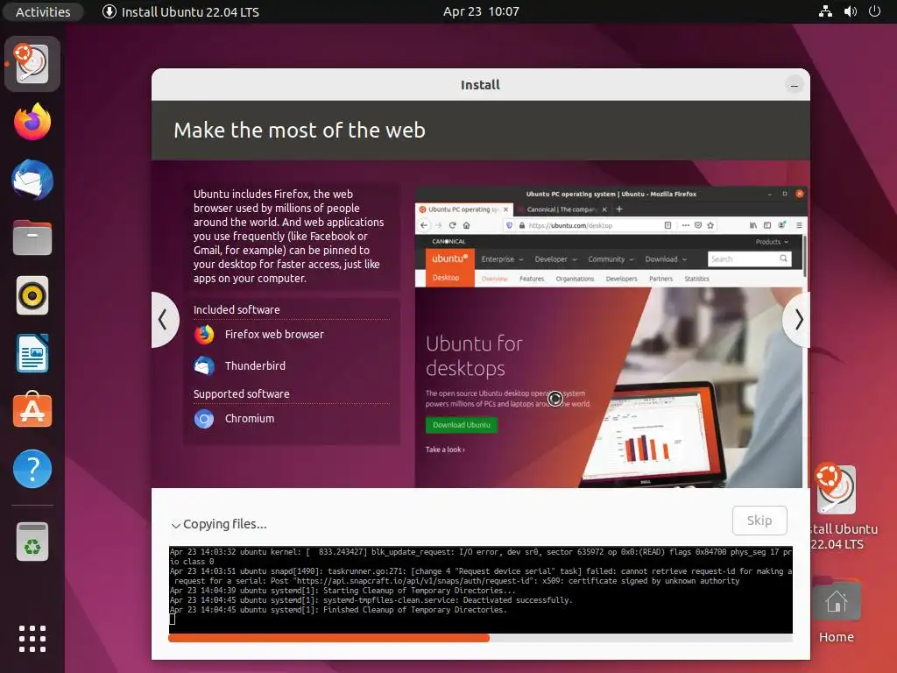Screen dimensions: 897x673
Task: Click inside the installer log terminal output
Action: click(x=481, y=590)
